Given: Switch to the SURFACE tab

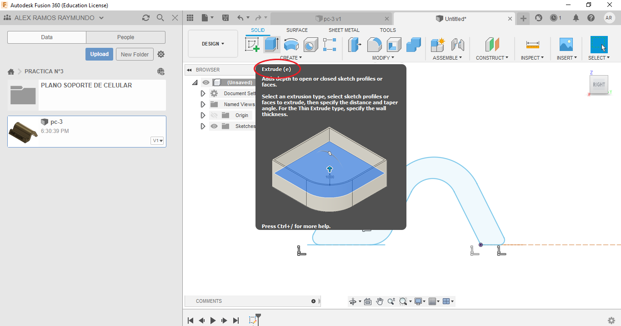Looking at the screenshot, I should coord(297,30).
